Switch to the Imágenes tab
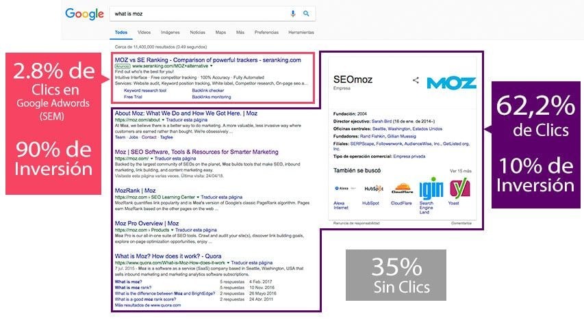The width and height of the screenshot is (584, 324). click(169, 32)
